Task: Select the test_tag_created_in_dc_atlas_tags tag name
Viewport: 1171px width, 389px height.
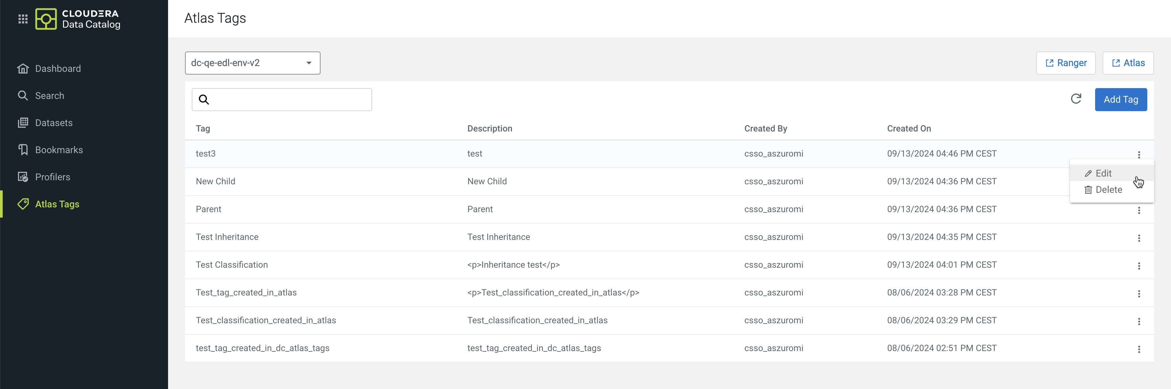Action: click(262, 348)
